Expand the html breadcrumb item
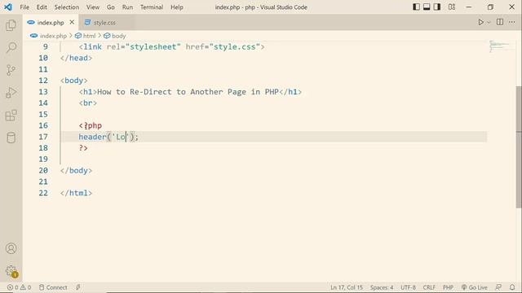Screen dimensions: 522x293 point(89,36)
